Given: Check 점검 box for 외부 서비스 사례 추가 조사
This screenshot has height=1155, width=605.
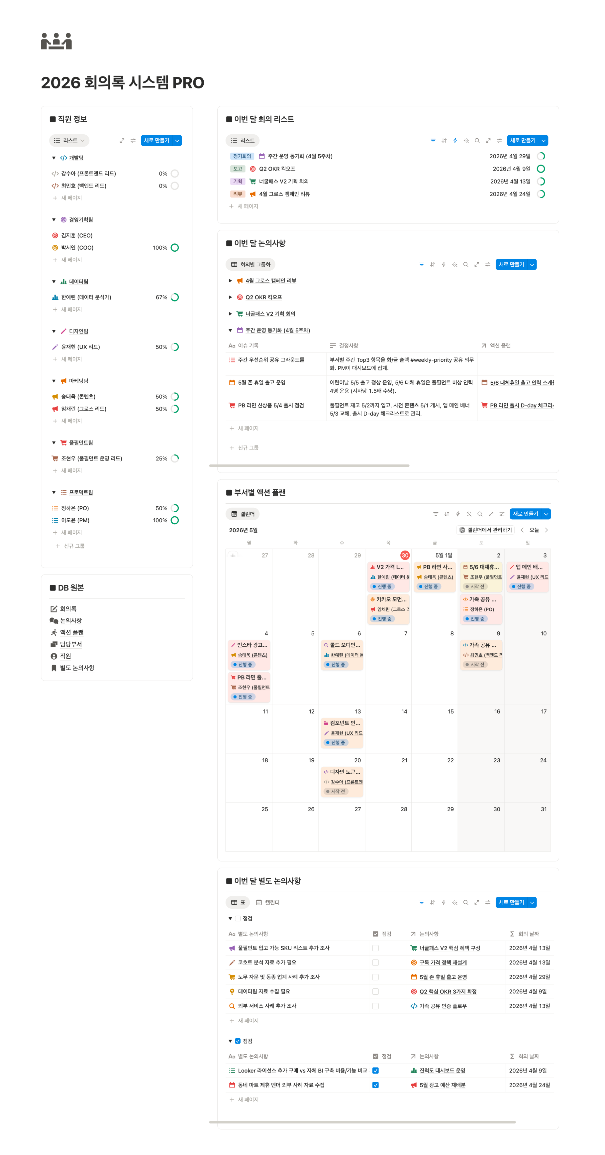Looking at the screenshot, I should (x=375, y=1006).
